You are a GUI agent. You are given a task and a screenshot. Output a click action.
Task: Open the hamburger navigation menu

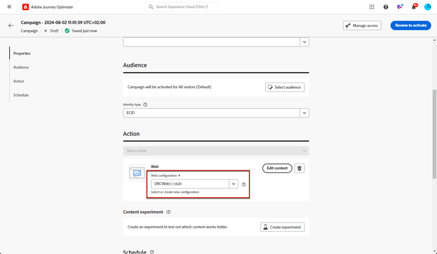(9, 6)
